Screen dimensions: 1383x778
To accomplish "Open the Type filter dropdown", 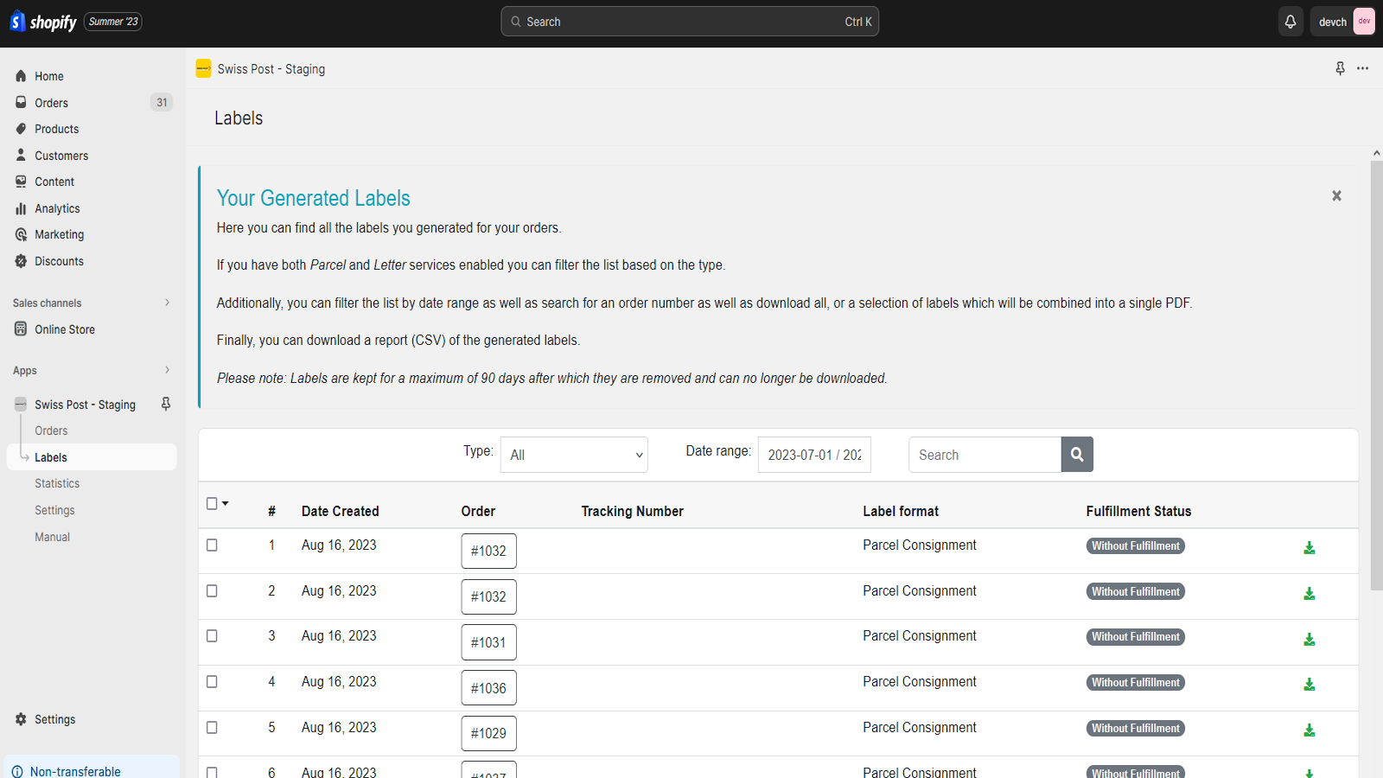I will (574, 455).
